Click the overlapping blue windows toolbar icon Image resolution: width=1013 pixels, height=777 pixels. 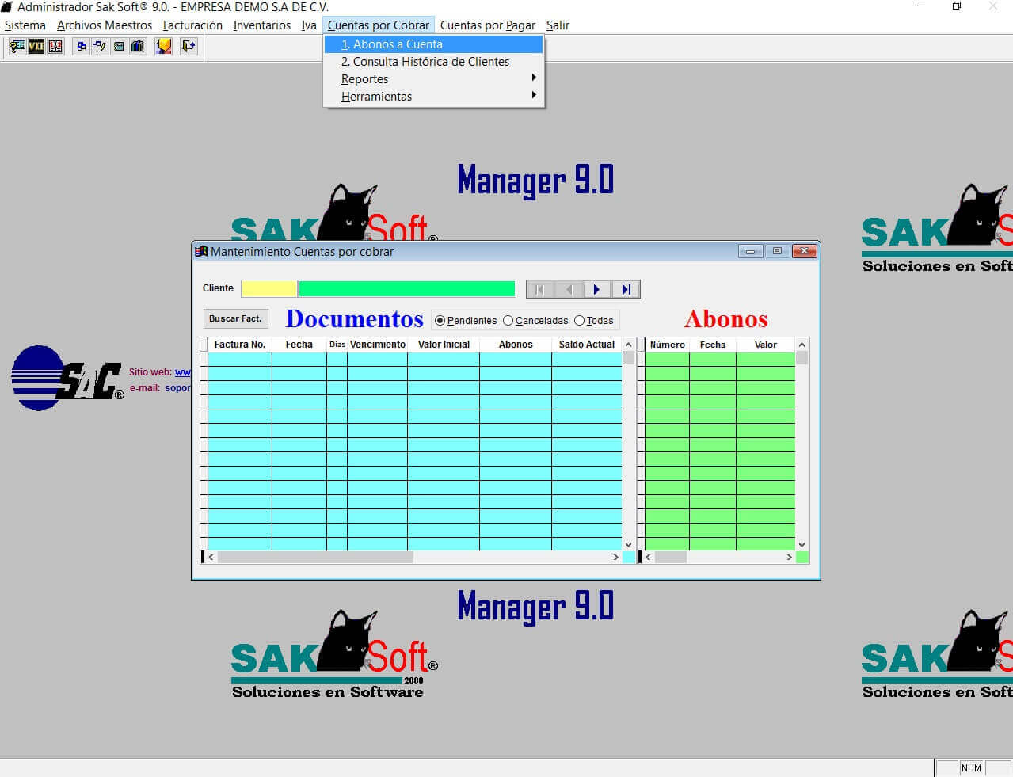pyautogui.click(x=81, y=47)
